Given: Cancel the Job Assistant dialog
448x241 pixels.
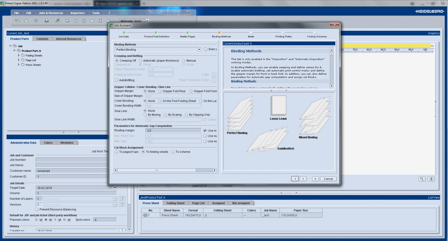Looking at the screenshot, I should (328, 179).
